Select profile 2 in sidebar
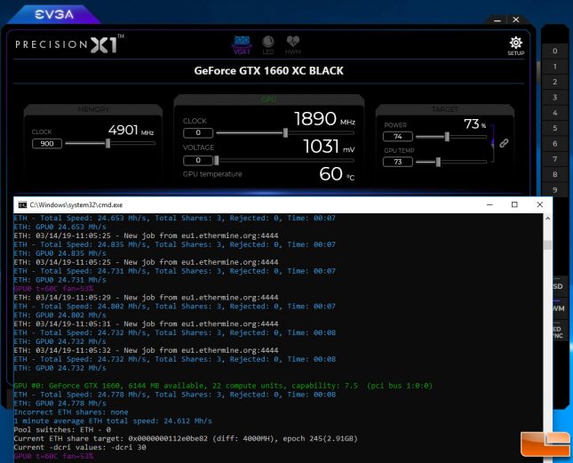The image size is (573, 463). click(554, 82)
